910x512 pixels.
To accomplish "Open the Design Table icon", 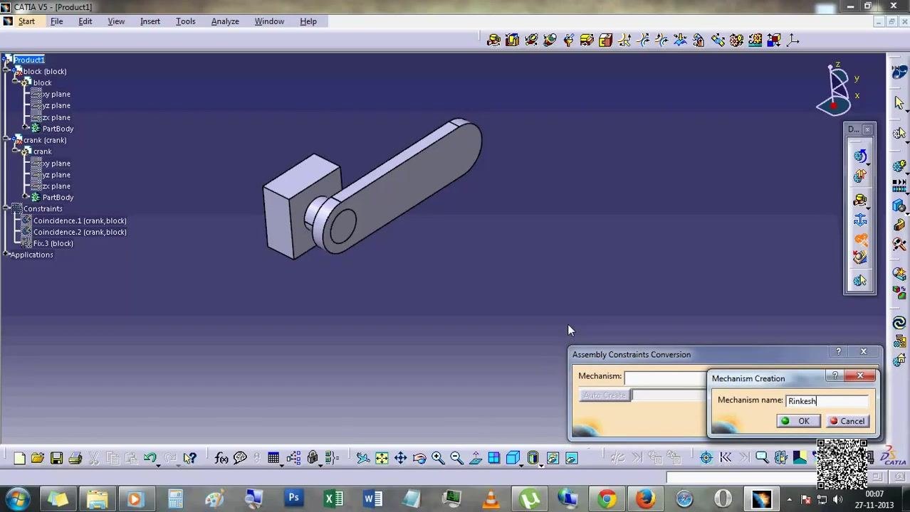I will point(273,459).
